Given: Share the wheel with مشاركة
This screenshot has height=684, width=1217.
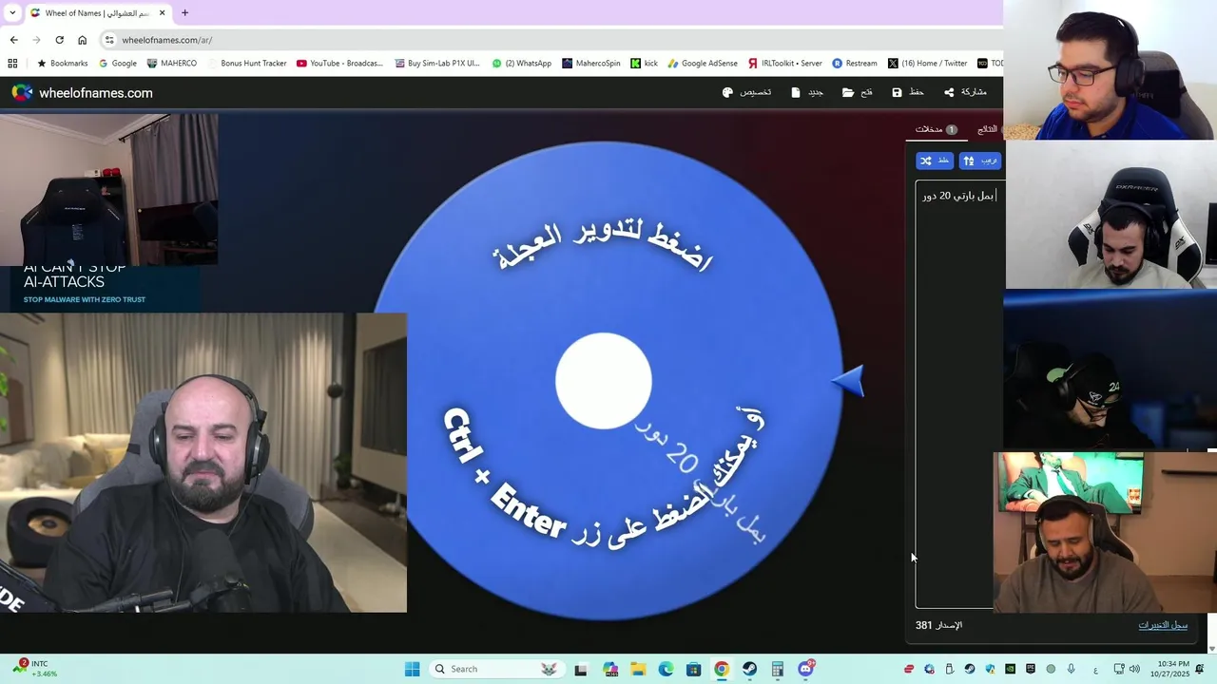Looking at the screenshot, I should (x=965, y=92).
